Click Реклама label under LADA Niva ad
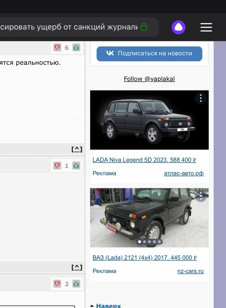This screenshot has width=226, height=308. pos(104,173)
